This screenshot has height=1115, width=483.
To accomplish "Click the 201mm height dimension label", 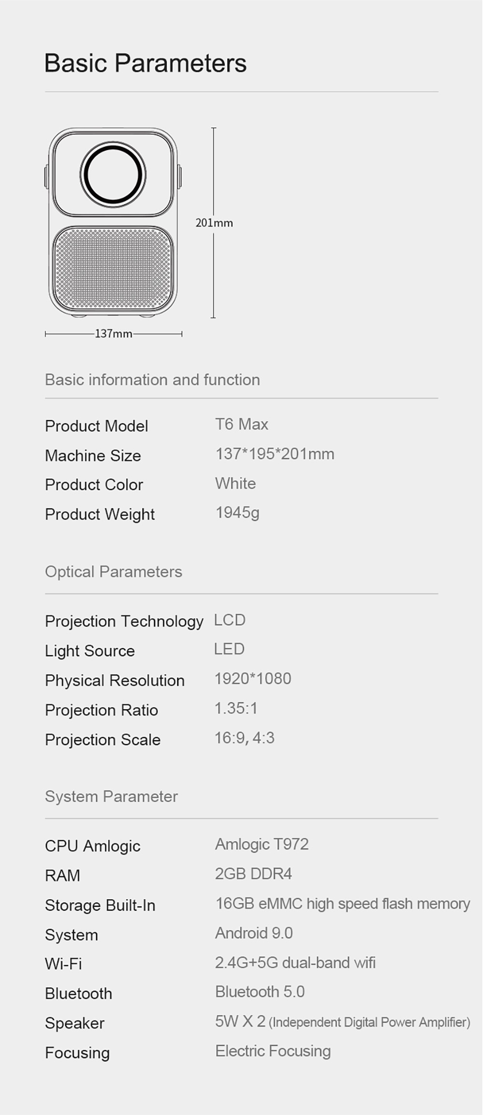I will click(x=214, y=223).
